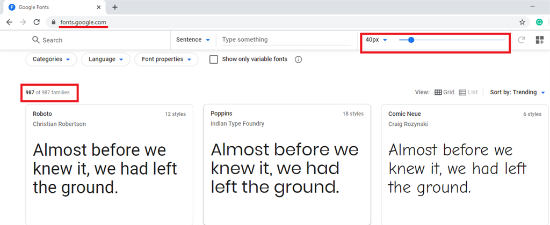Expand the Categories filter
The image size is (550, 225).
[51, 59]
